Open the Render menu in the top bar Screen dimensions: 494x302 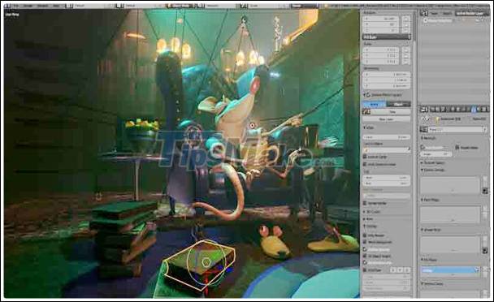click(x=28, y=6)
